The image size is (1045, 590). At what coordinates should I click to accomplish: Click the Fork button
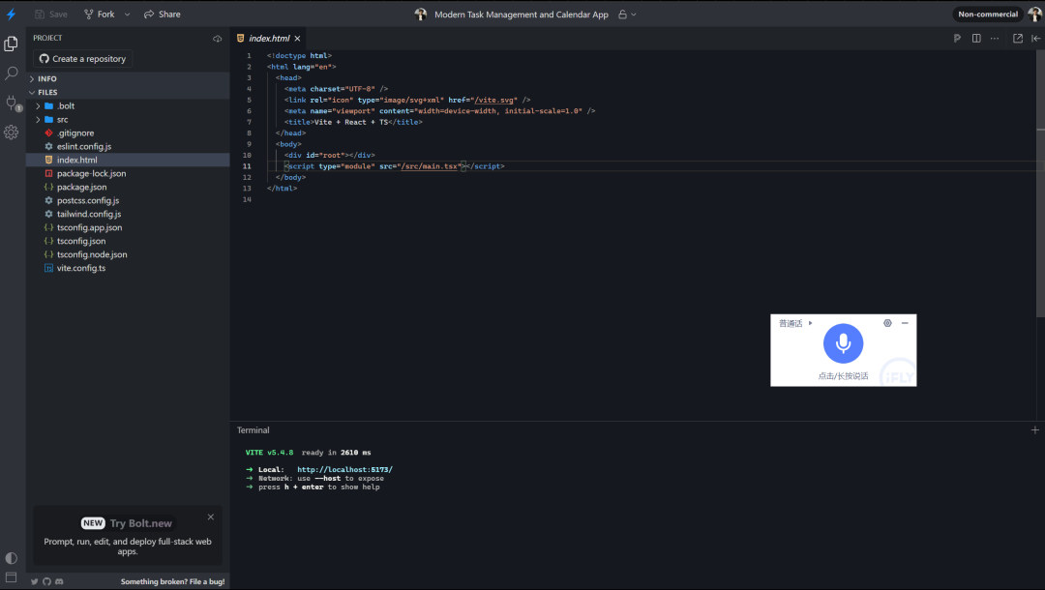point(100,14)
